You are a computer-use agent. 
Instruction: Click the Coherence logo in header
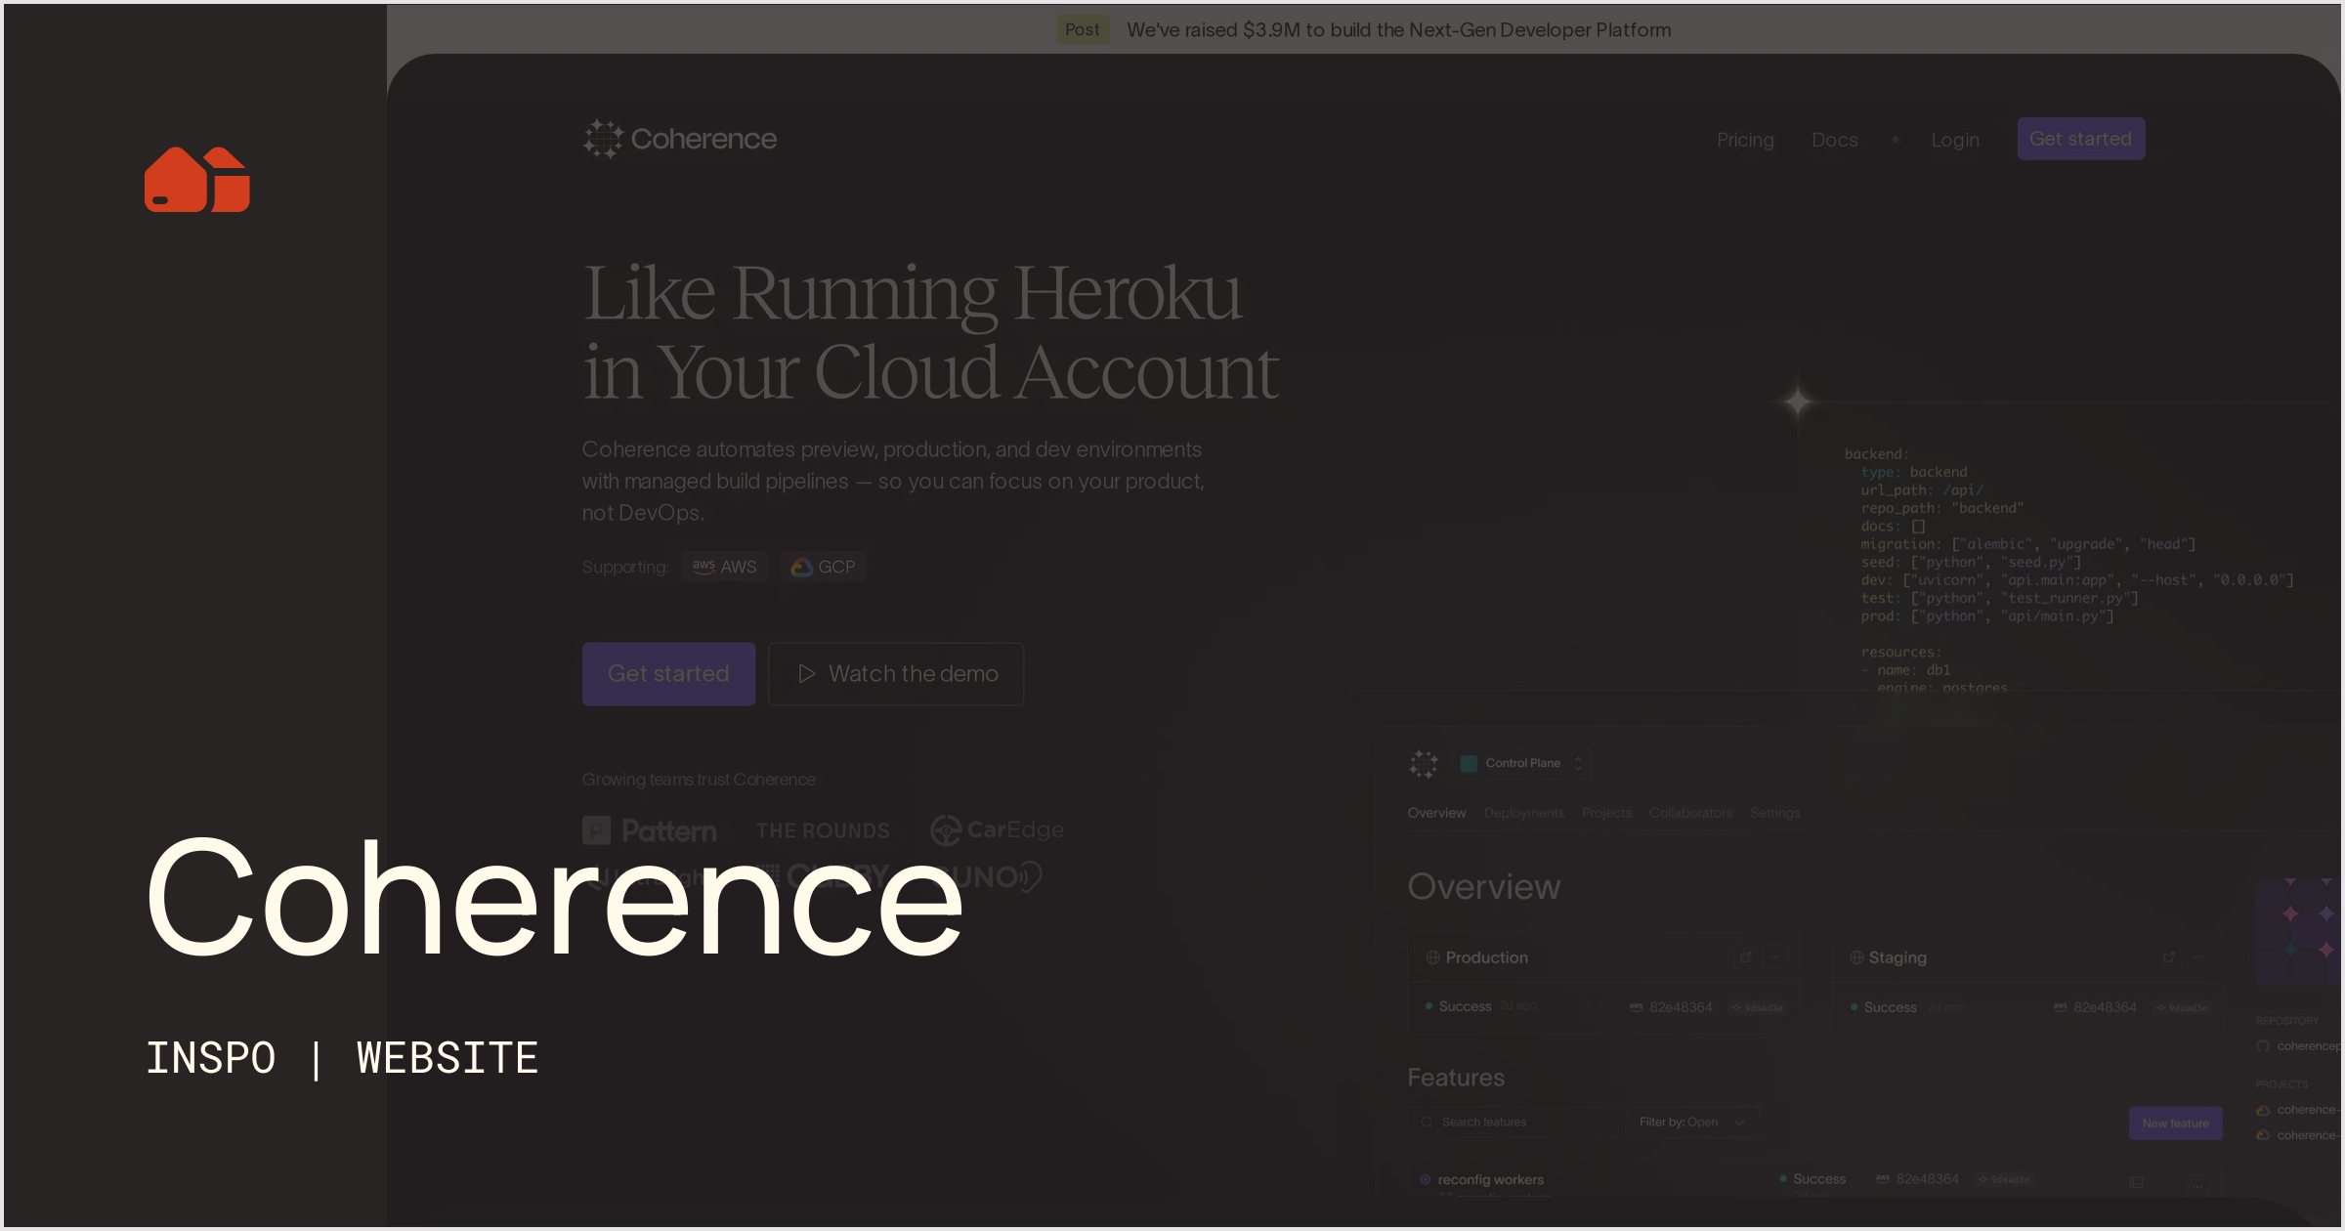(680, 139)
